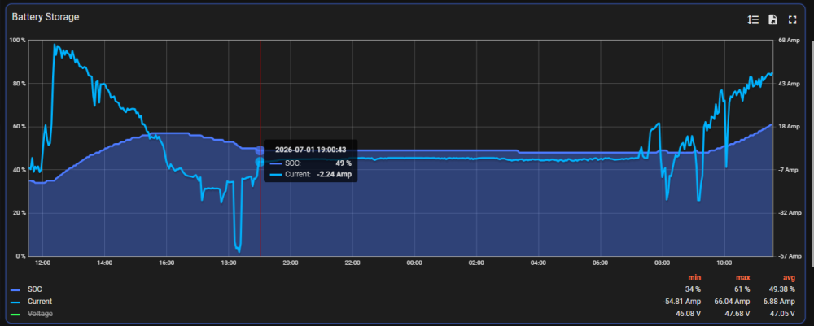Click the Battery Storage panel title
Viewport: 814px width, 326px height.
(x=46, y=17)
